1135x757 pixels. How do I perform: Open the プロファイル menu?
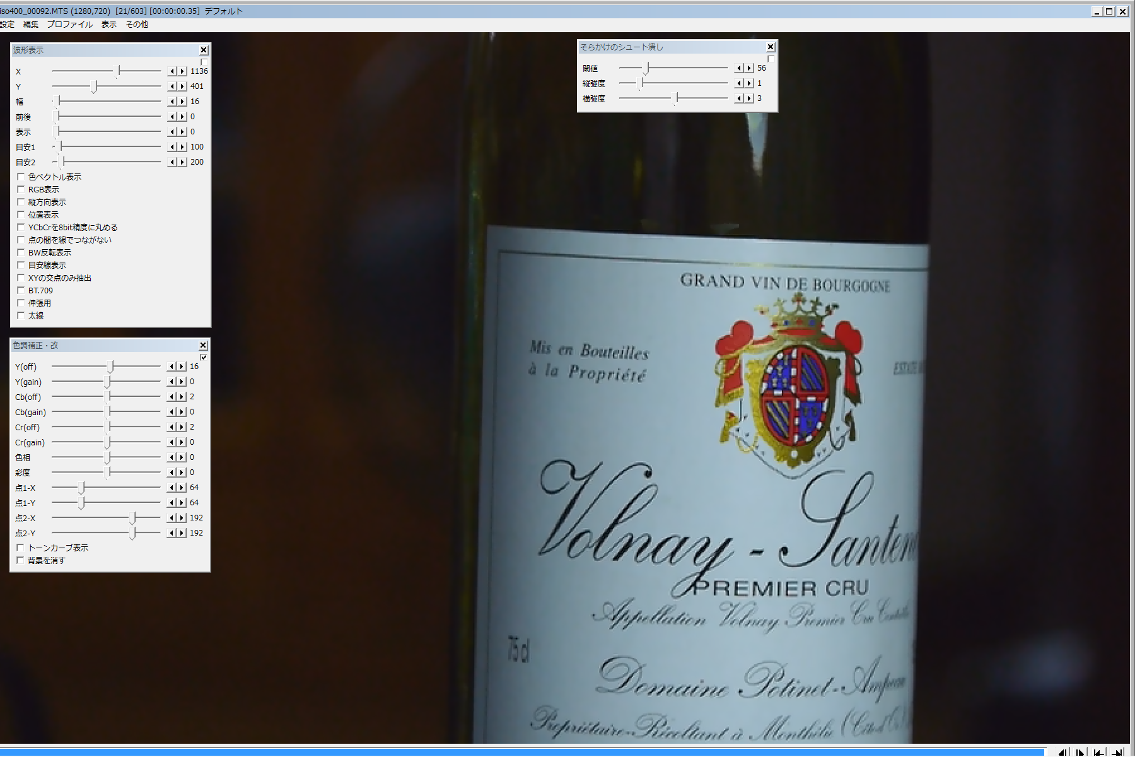click(x=69, y=25)
